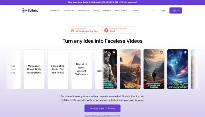Select the Motivation Boost: Daily Inspirations card
Viewport: 205px width, 117px height.
pos(34,69)
